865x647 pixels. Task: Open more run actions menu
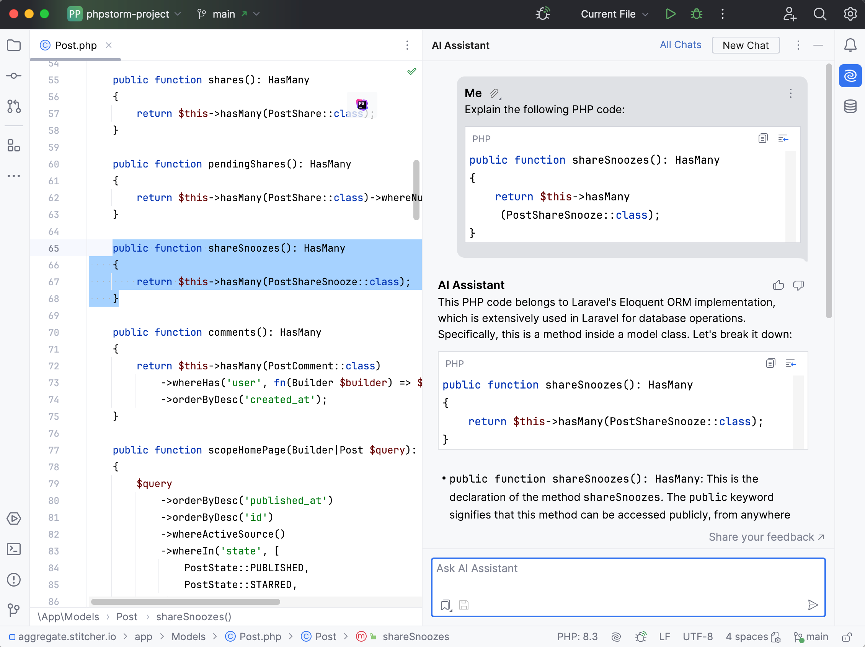(x=722, y=14)
